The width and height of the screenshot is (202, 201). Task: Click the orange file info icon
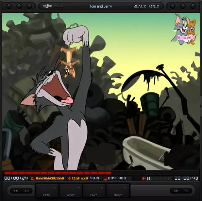click(x=33, y=178)
